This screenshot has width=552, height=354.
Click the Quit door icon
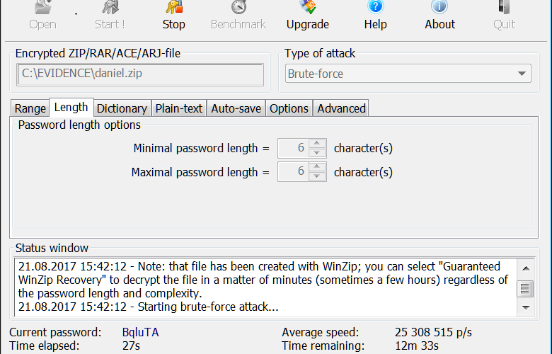tap(504, 7)
